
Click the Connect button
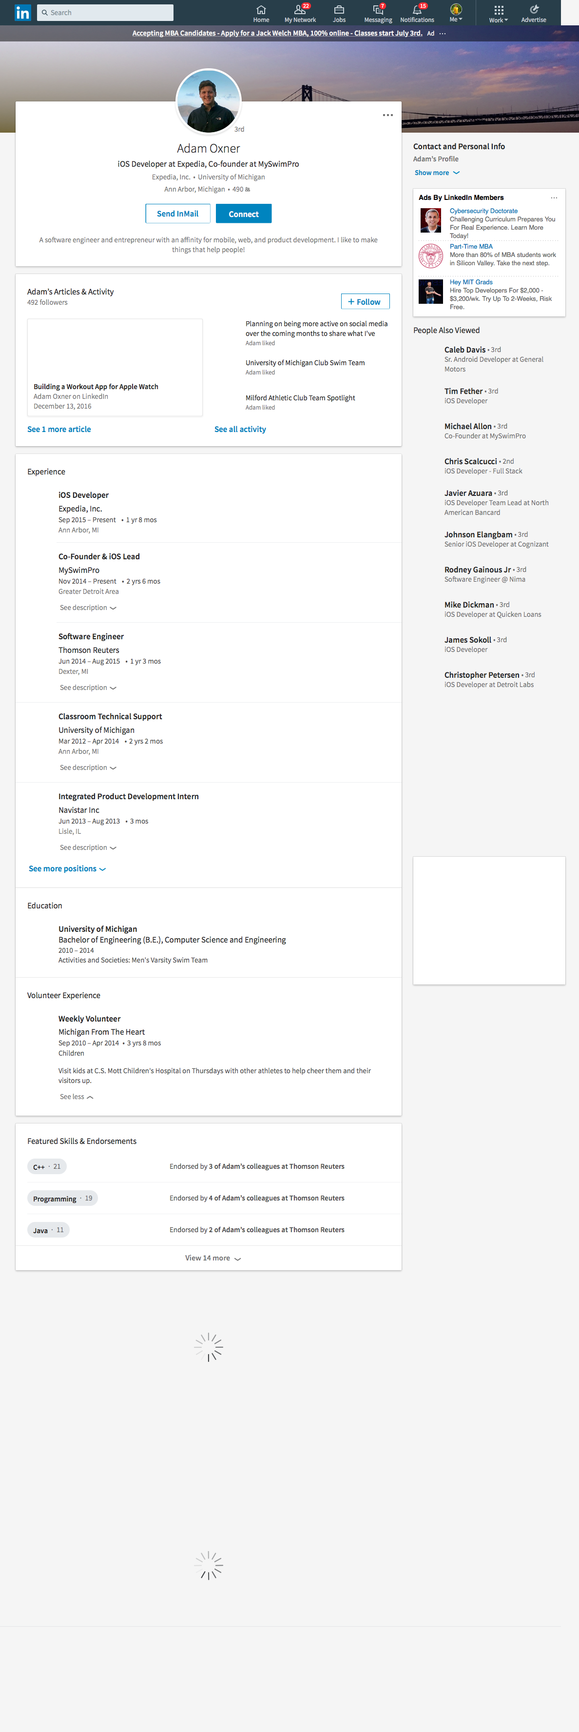(243, 214)
